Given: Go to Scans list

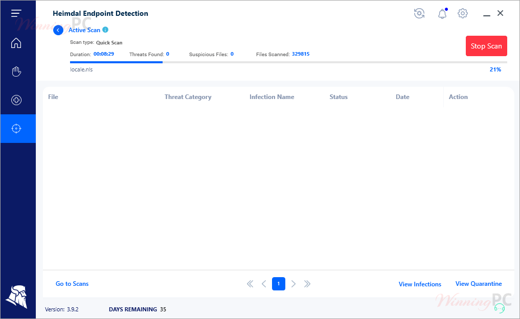Looking at the screenshot, I should (x=72, y=284).
